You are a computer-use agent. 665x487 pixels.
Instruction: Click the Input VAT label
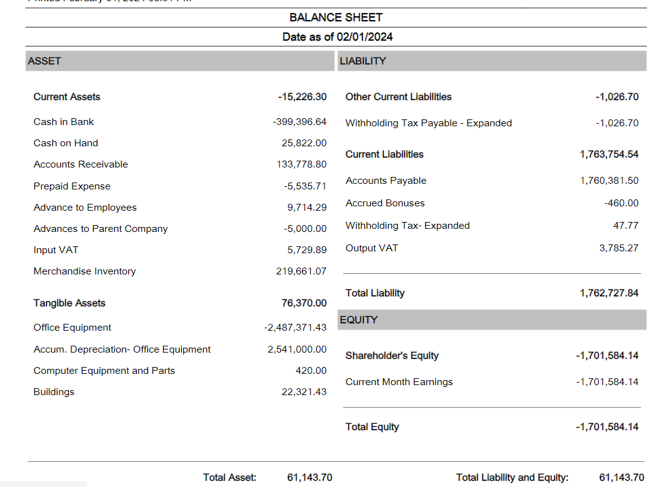coord(56,250)
